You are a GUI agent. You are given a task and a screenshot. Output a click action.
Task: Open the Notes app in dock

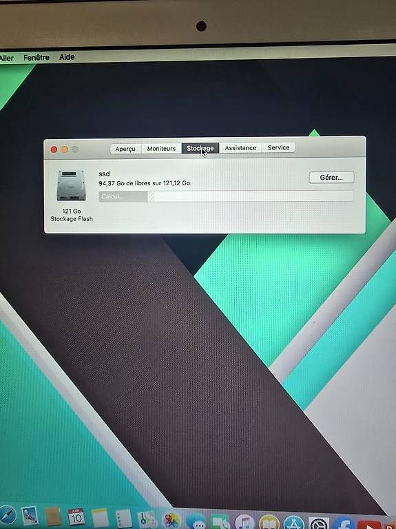pyautogui.click(x=100, y=518)
